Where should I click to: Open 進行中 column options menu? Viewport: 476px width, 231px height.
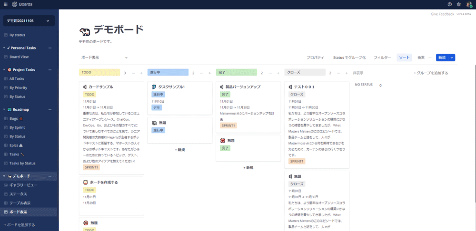click(201, 73)
